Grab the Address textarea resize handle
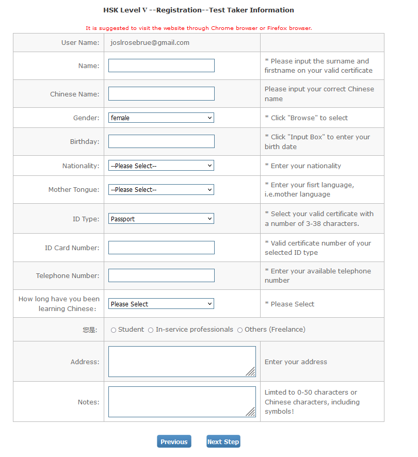The height and width of the screenshot is (457, 418). [251, 371]
